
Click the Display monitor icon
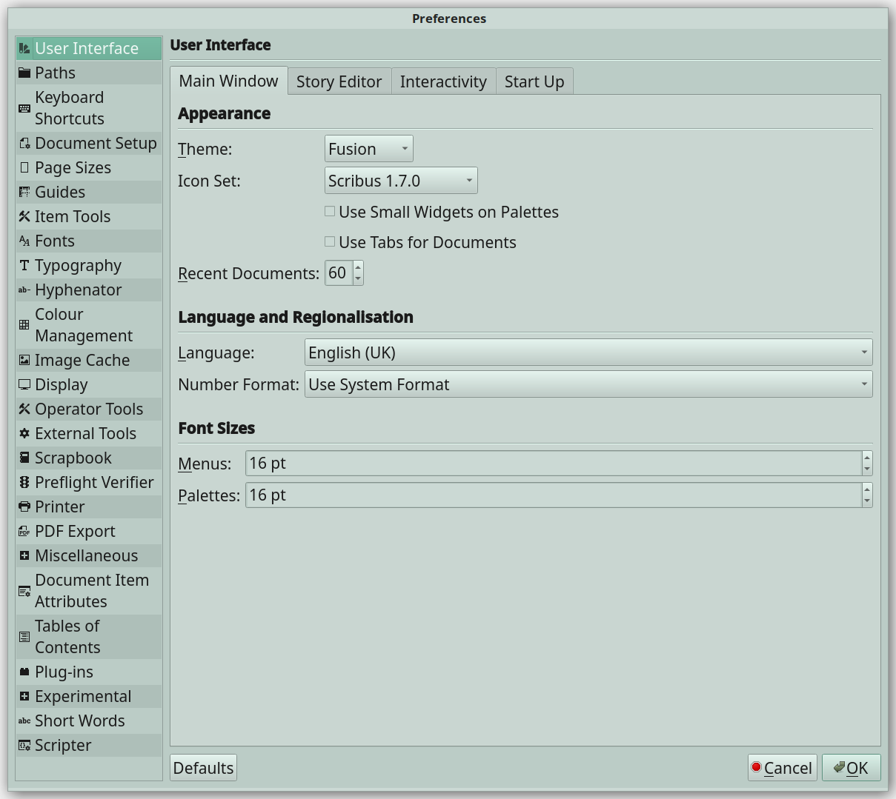[24, 384]
